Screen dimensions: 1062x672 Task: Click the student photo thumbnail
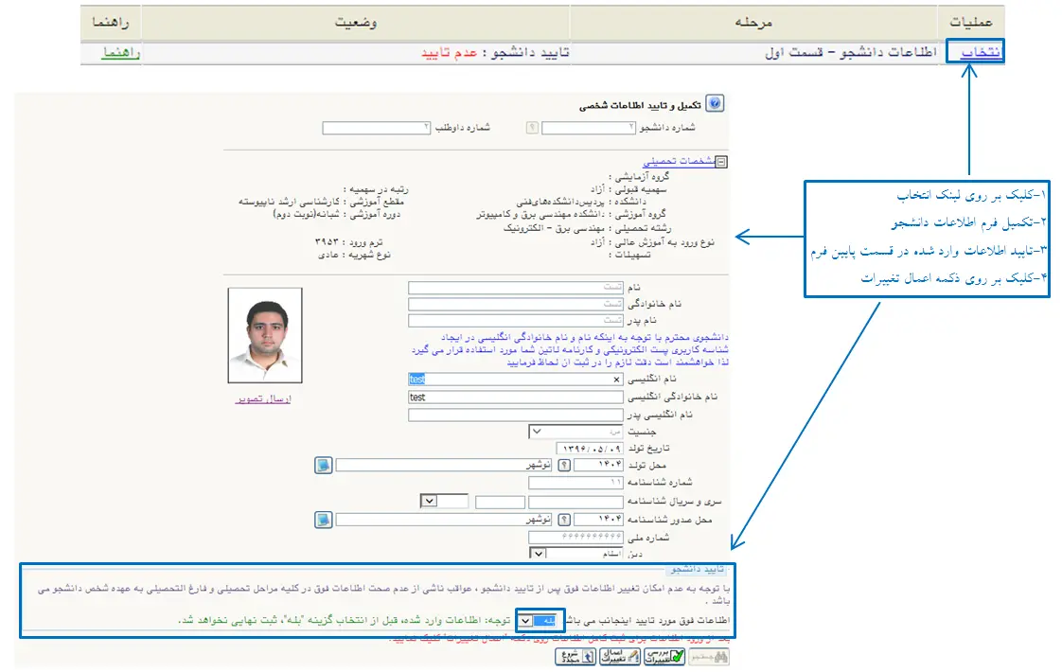[x=265, y=337]
